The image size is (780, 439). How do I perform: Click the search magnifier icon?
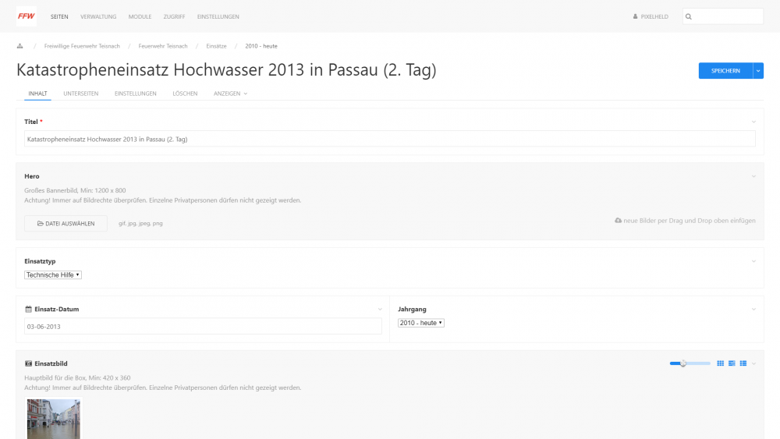690,16
